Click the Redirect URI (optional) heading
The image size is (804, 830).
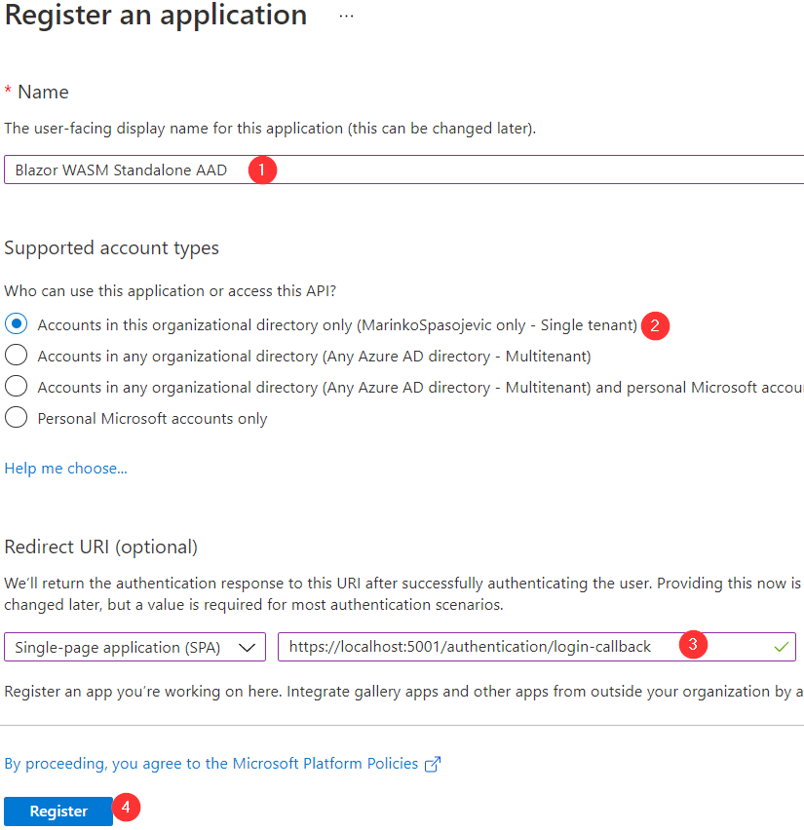100,547
